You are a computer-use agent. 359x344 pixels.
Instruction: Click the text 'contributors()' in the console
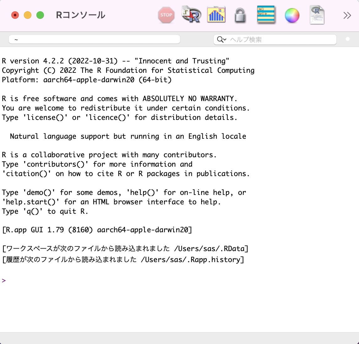tap(56, 164)
